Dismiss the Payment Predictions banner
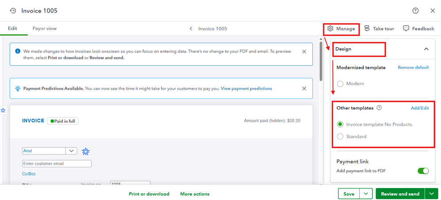This screenshot has width=441, height=200. tap(304, 88)
